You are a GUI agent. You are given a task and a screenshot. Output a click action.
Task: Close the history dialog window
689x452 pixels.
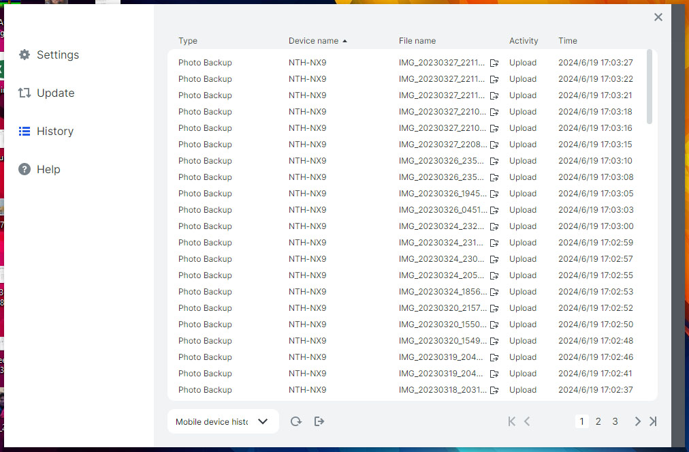point(658,17)
